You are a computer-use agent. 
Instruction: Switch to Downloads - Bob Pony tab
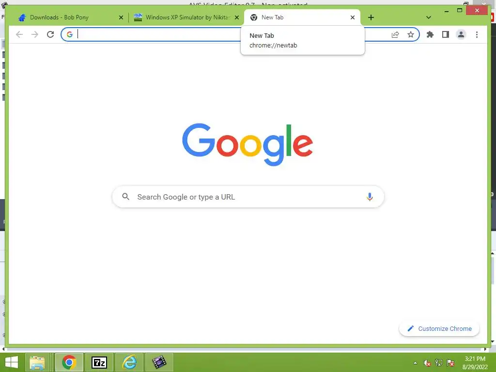click(70, 18)
